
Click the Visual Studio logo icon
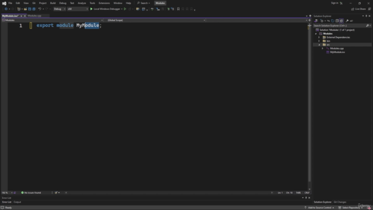coord(4,3)
